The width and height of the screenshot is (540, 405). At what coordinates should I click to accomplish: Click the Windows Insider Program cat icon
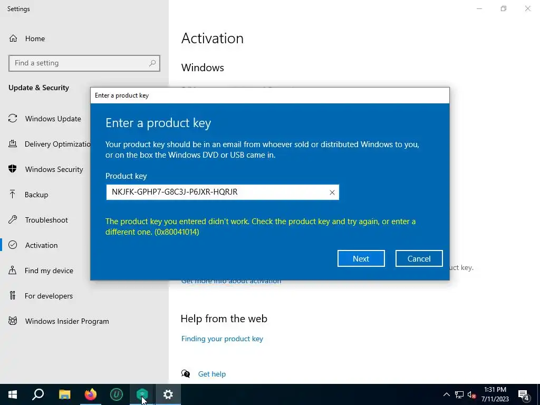(13, 321)
